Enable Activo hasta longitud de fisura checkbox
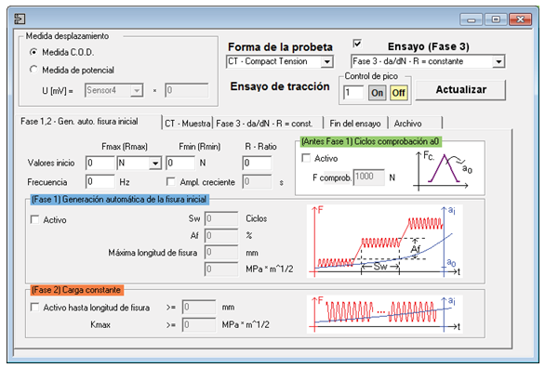545x368 pixels. click(x=34, y=308)
